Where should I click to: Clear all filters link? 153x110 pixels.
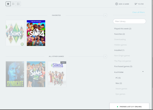click(138, 12)
